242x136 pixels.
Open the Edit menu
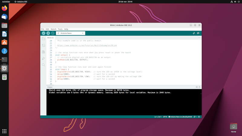click(x=47, y=29)
